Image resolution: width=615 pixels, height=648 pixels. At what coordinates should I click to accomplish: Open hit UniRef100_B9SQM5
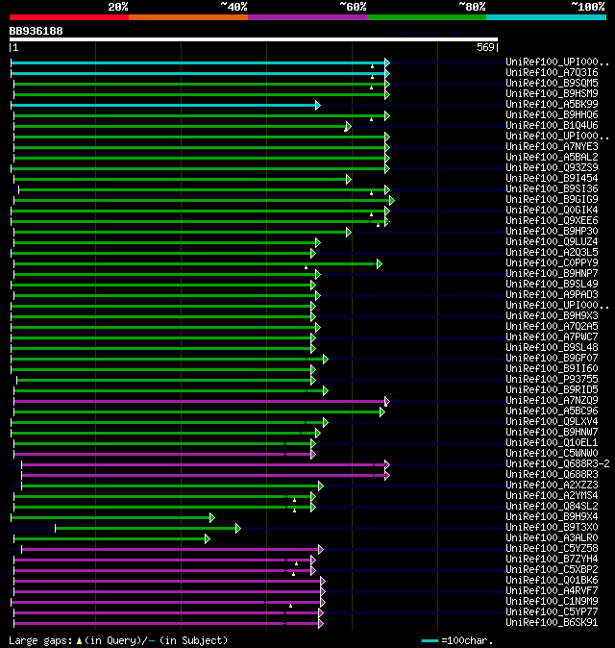pos(552,83)
